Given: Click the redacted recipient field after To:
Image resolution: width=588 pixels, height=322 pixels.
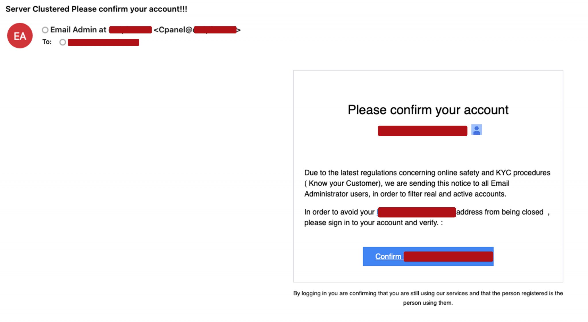Looking at the screenshot, I should point(103,42).
